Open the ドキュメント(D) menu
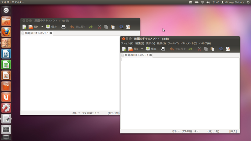The height and width of the screenshot is (141, 251). click(189, 43)
